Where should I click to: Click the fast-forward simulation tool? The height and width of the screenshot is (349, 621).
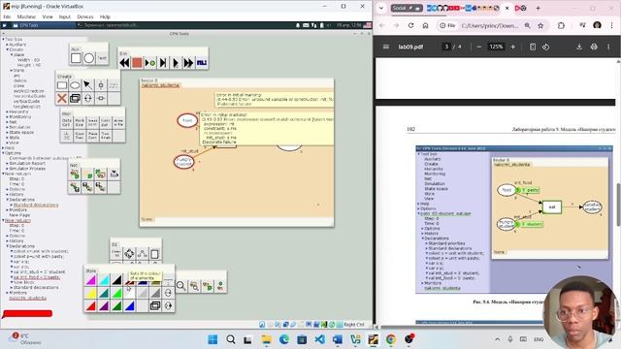coord(188,63)
